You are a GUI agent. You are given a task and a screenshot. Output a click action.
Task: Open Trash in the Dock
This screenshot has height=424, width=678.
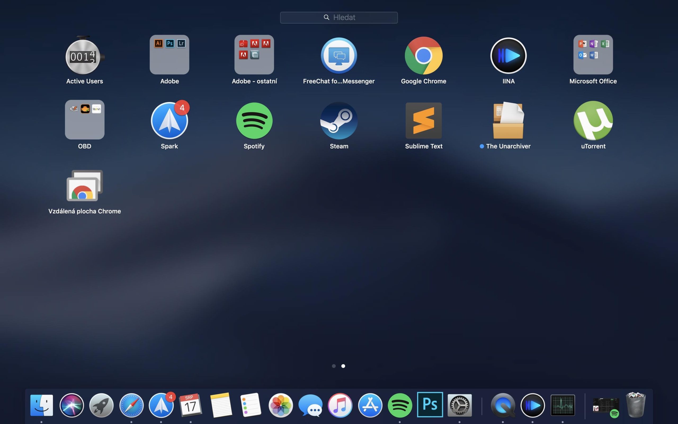[635, 405]
